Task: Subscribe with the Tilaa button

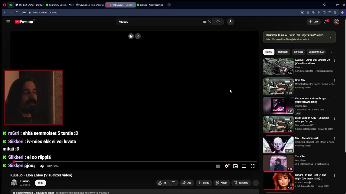Action: pyautogui.click(x=40, y=183)
